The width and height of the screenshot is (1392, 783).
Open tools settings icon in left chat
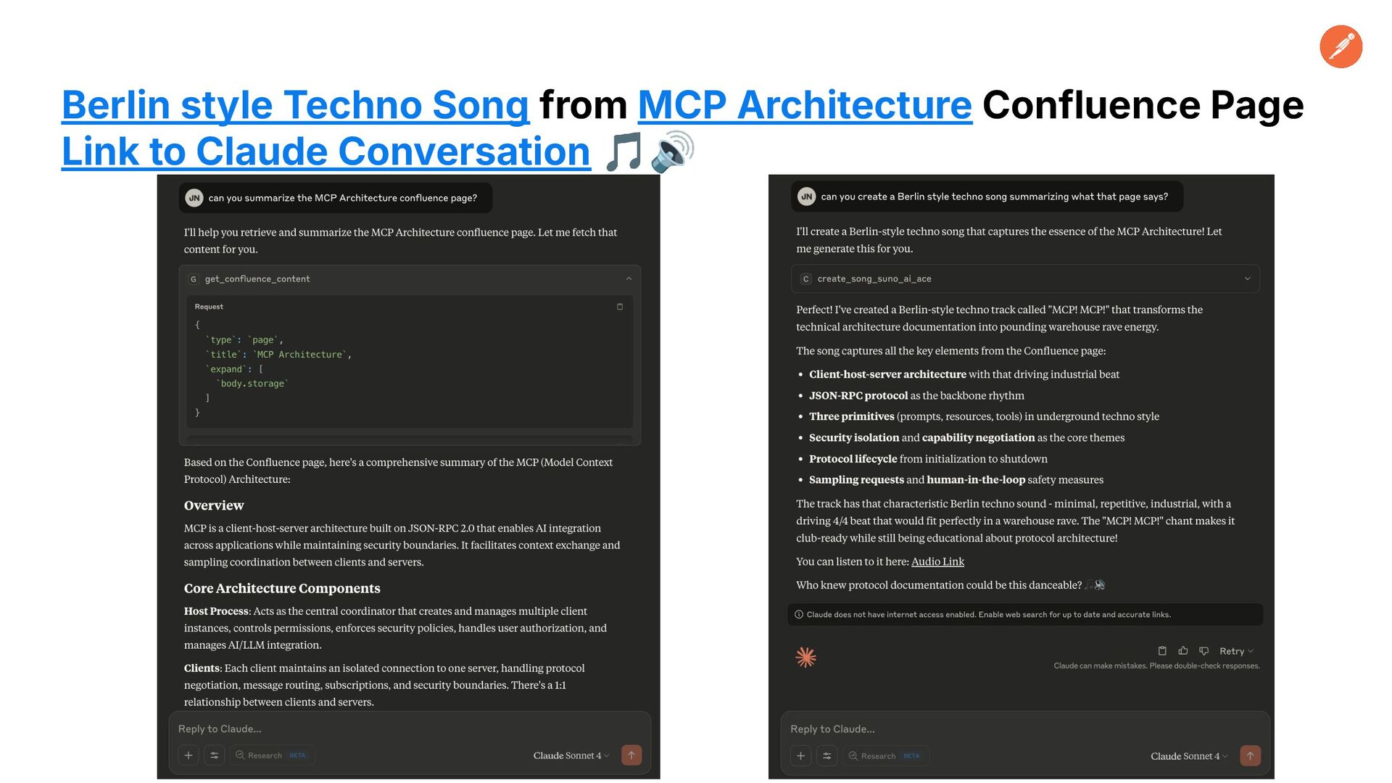tap(215, 755)
